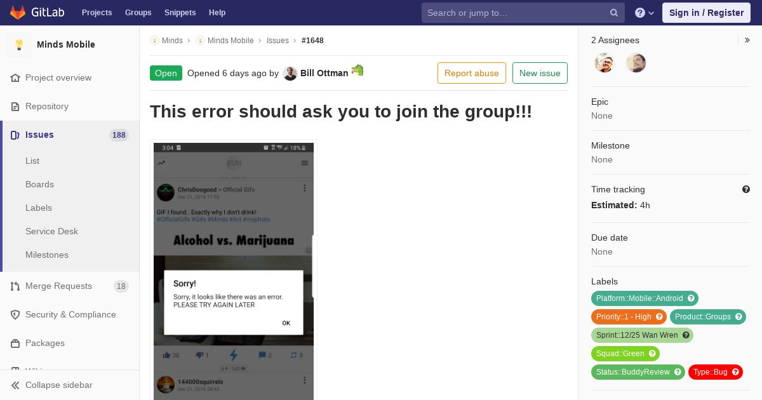Open the Repository section
The width and height of the screenshot is (762, 400).
pos(47,106)
